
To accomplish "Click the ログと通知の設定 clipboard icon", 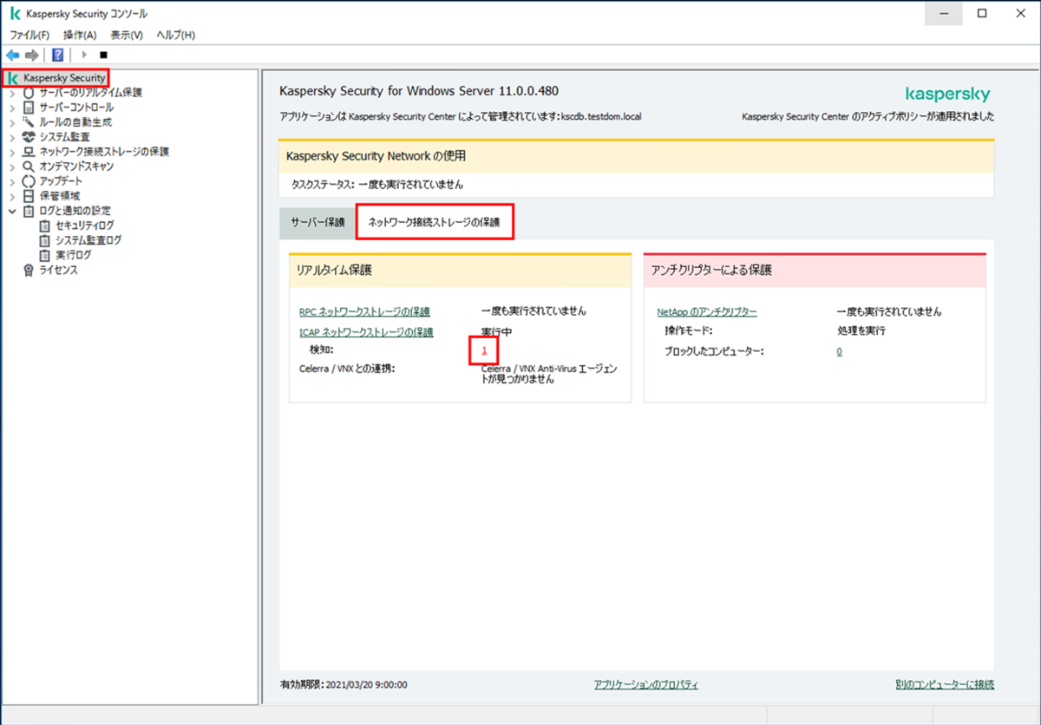I will click(29, 211).
